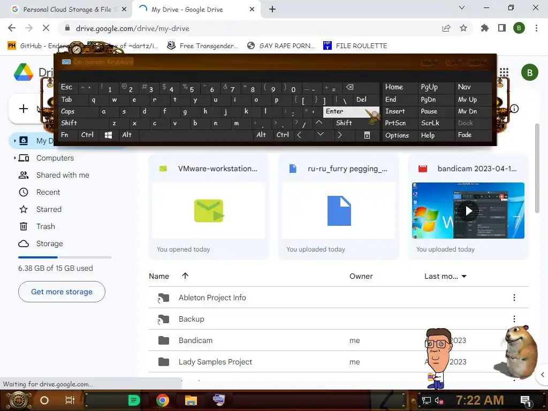Open more actions for Ableton Project Info
Viewport: 548px width, 411px height.
click(514, 298)
